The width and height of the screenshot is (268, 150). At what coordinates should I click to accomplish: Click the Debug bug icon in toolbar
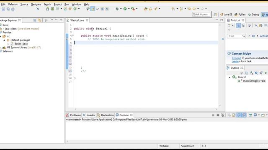pos(117,9)
